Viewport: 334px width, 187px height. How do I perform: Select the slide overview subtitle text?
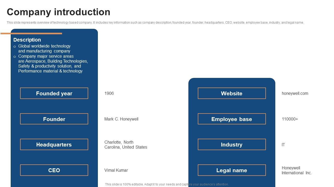(155, 23)
